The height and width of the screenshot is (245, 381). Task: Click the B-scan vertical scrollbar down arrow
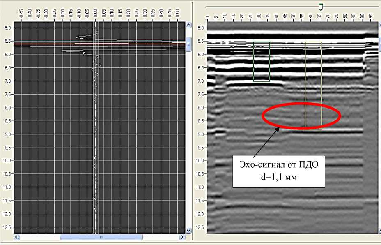tap(379, 230)
